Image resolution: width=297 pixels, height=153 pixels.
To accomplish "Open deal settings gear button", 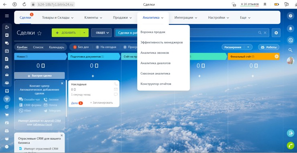I will (x=276, y=33).
